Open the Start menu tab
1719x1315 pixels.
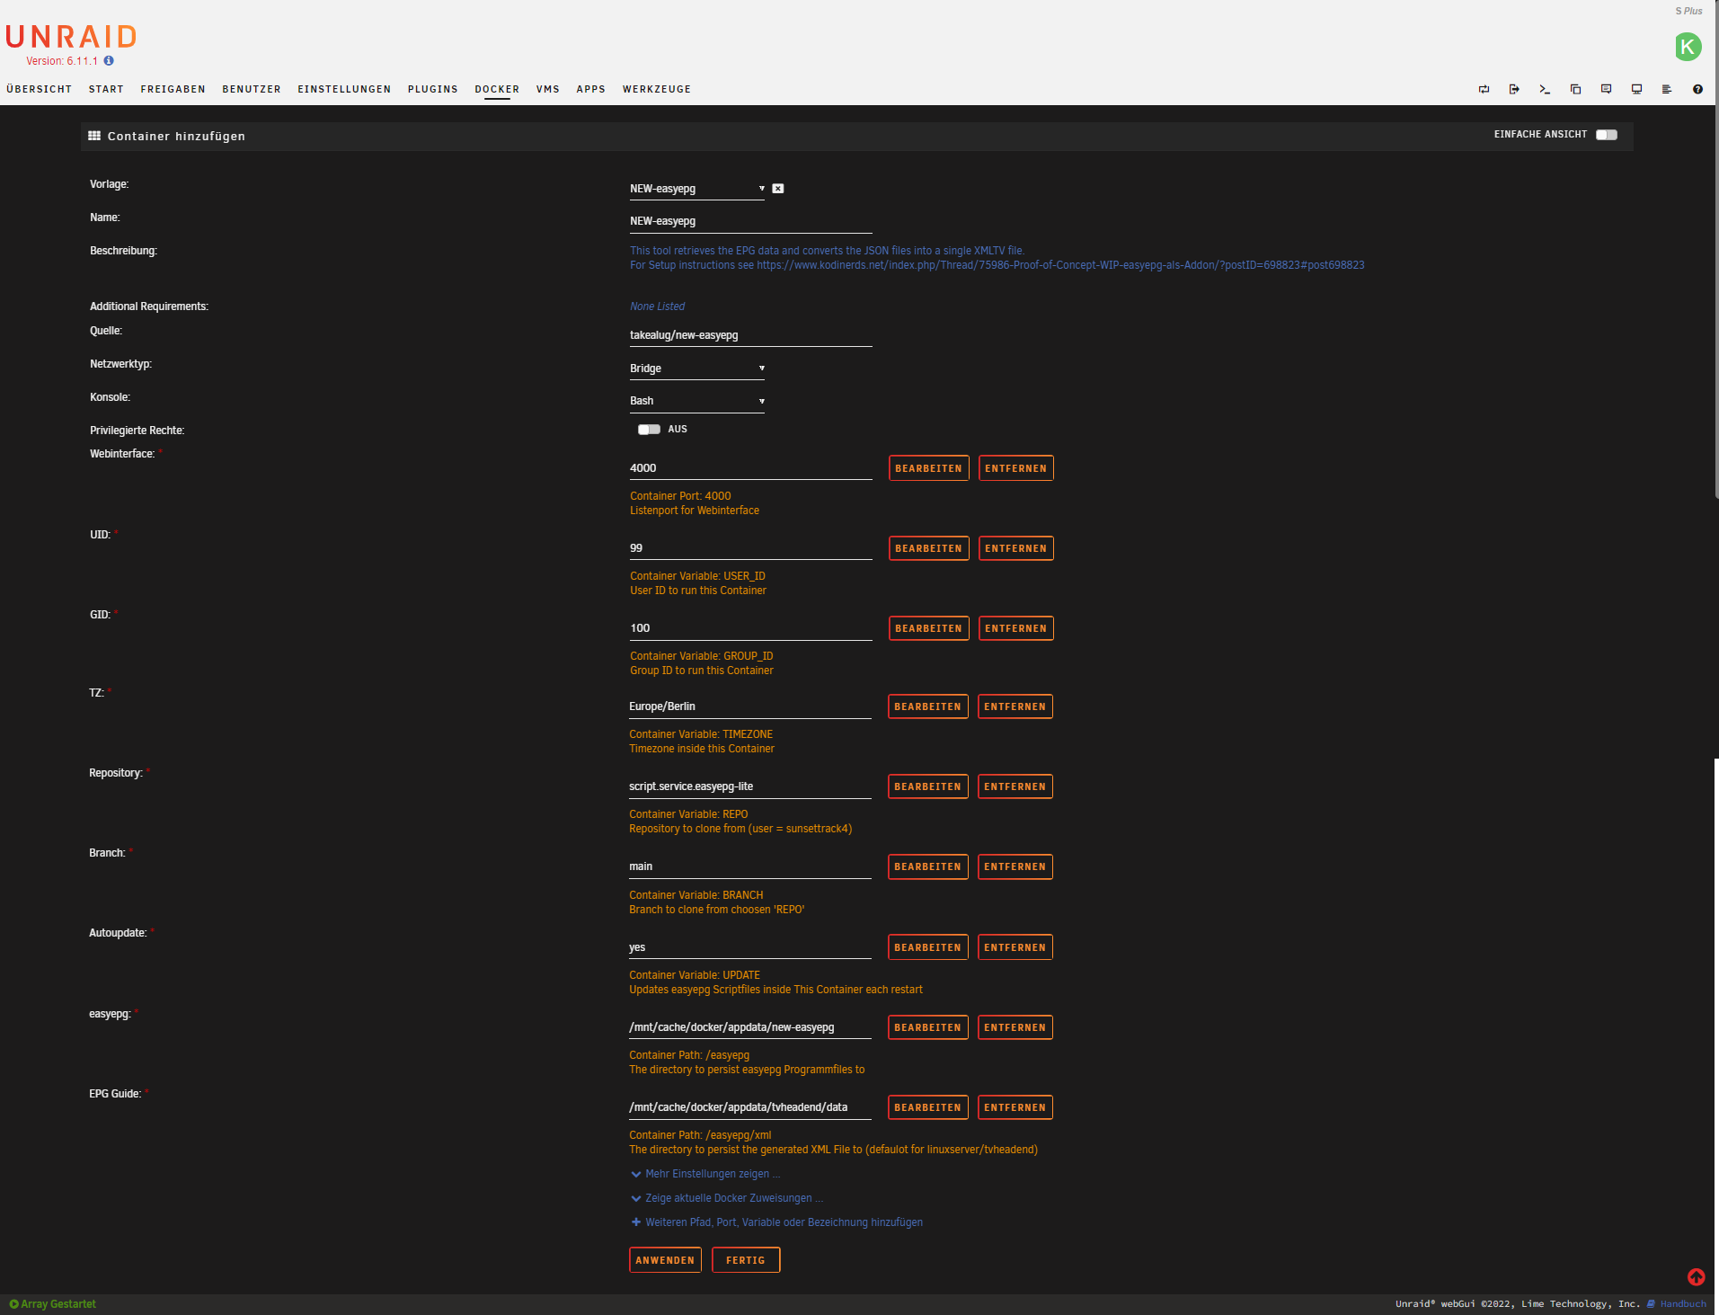click(106, 89)
